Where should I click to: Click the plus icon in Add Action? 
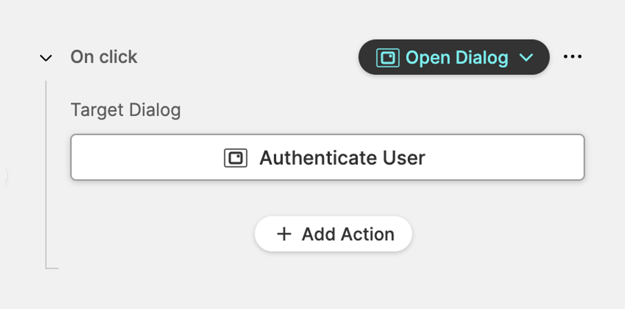point(284,234)
